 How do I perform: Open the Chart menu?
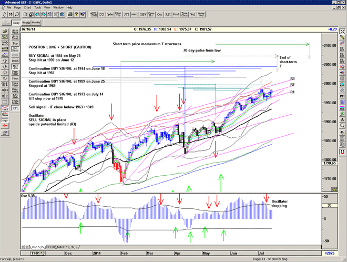[x=28, y=8]
